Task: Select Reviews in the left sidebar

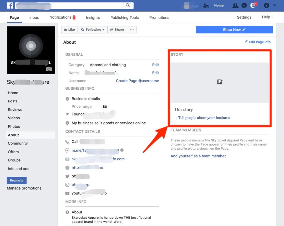Action: [15, 109]
